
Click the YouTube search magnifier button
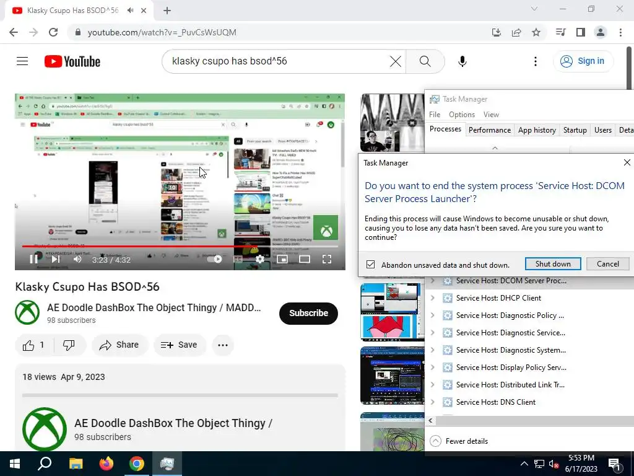(x=425, y=61)
